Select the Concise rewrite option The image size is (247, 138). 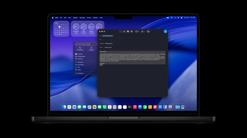[80, 59]
